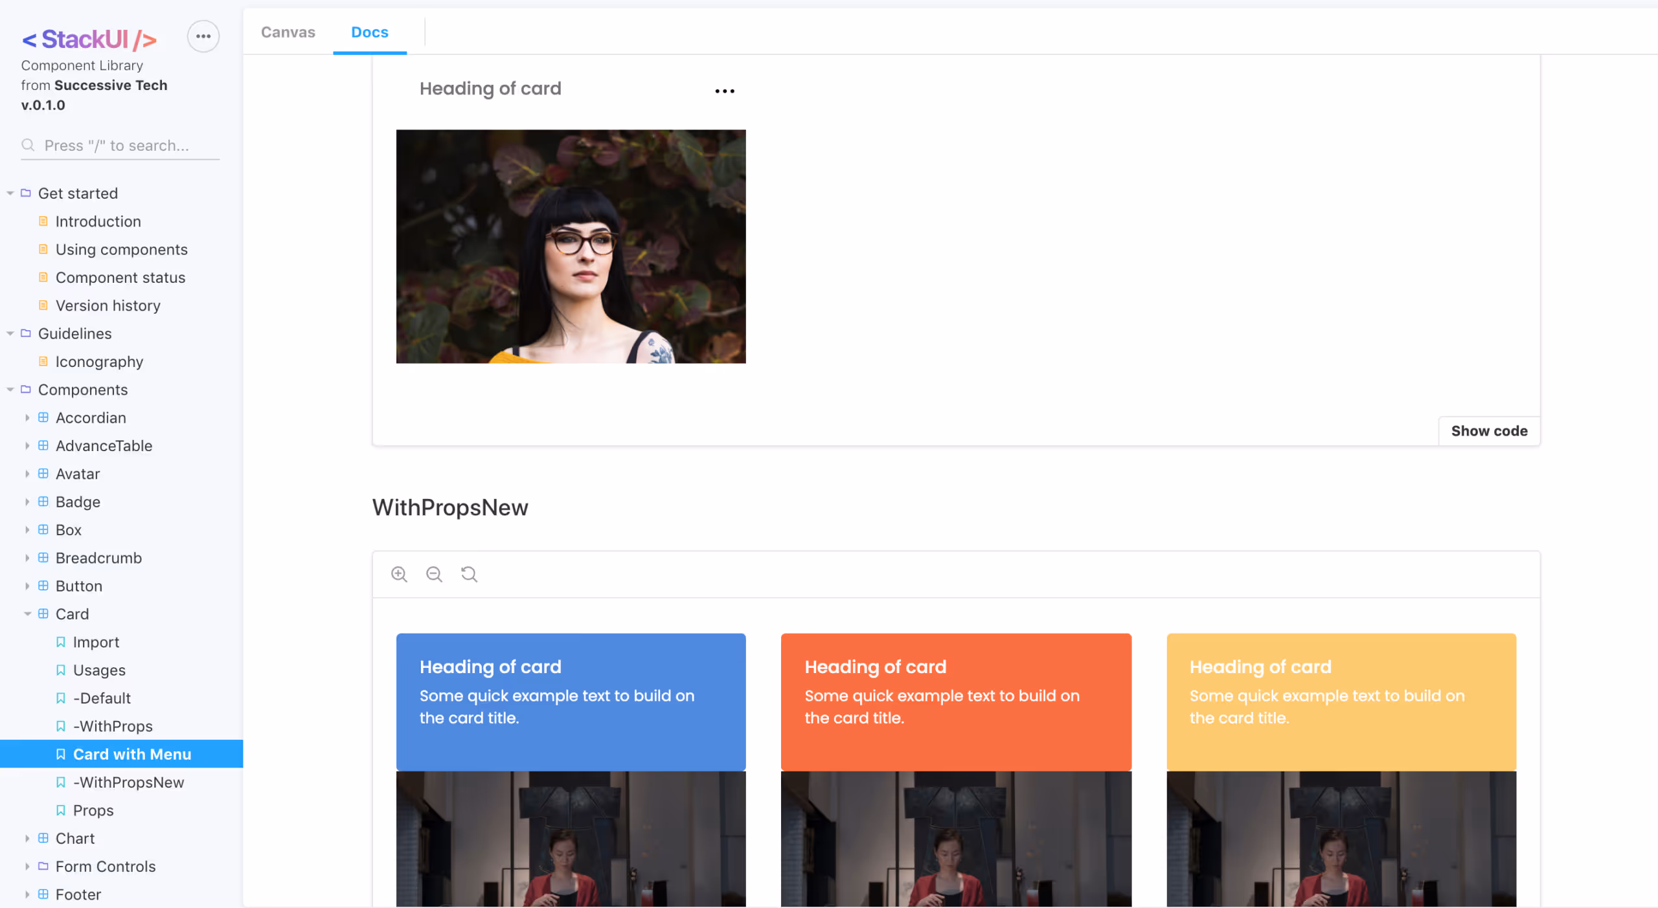Reset zoom using the reset icon

[468, 574]
